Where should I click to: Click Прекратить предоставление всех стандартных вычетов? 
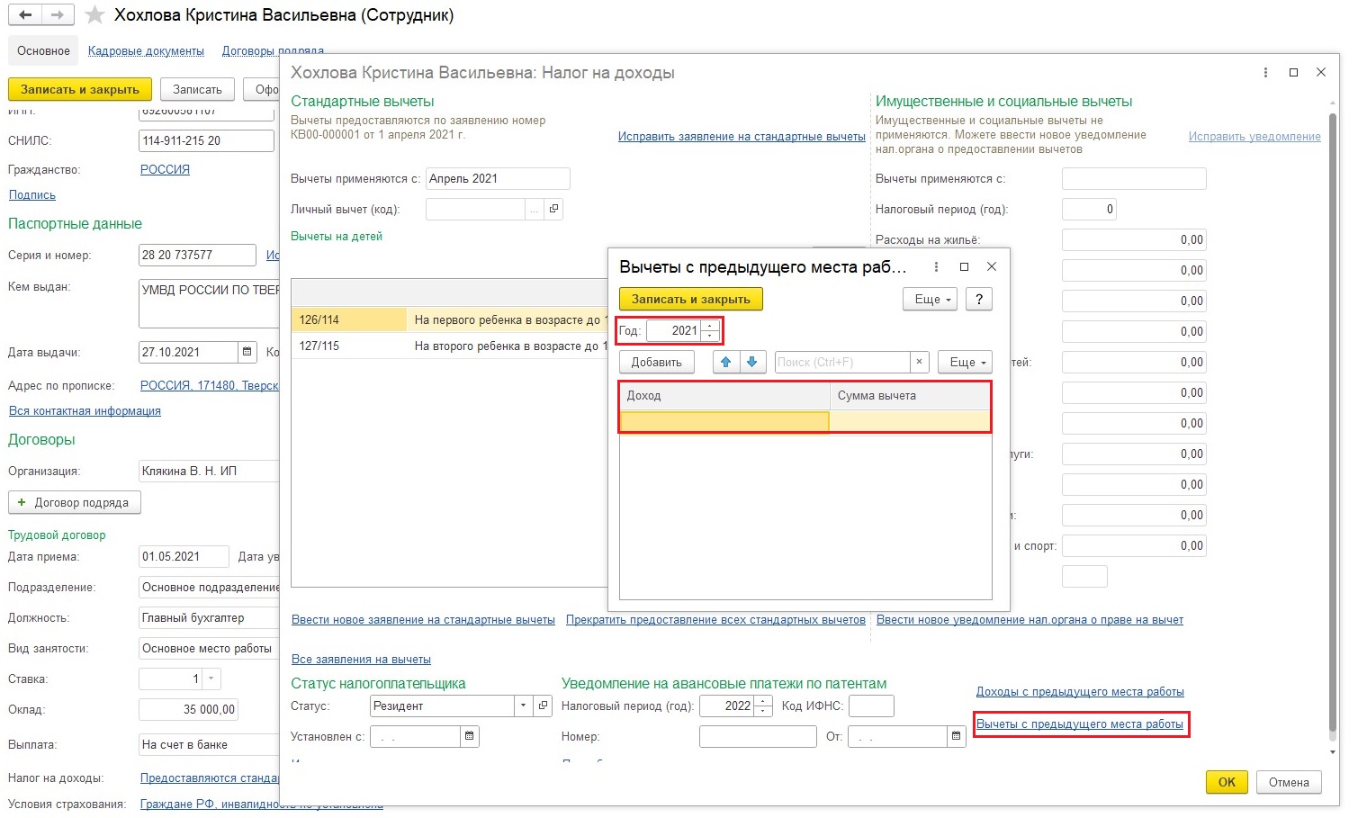point(715,620)
